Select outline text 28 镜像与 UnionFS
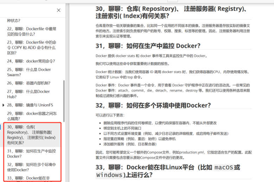Screen dimensions: 274x182 coord(30,105)
